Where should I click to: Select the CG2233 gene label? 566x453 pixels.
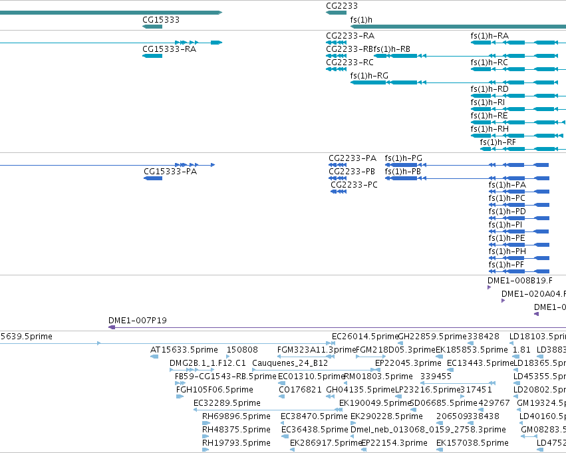click(342, 6)
